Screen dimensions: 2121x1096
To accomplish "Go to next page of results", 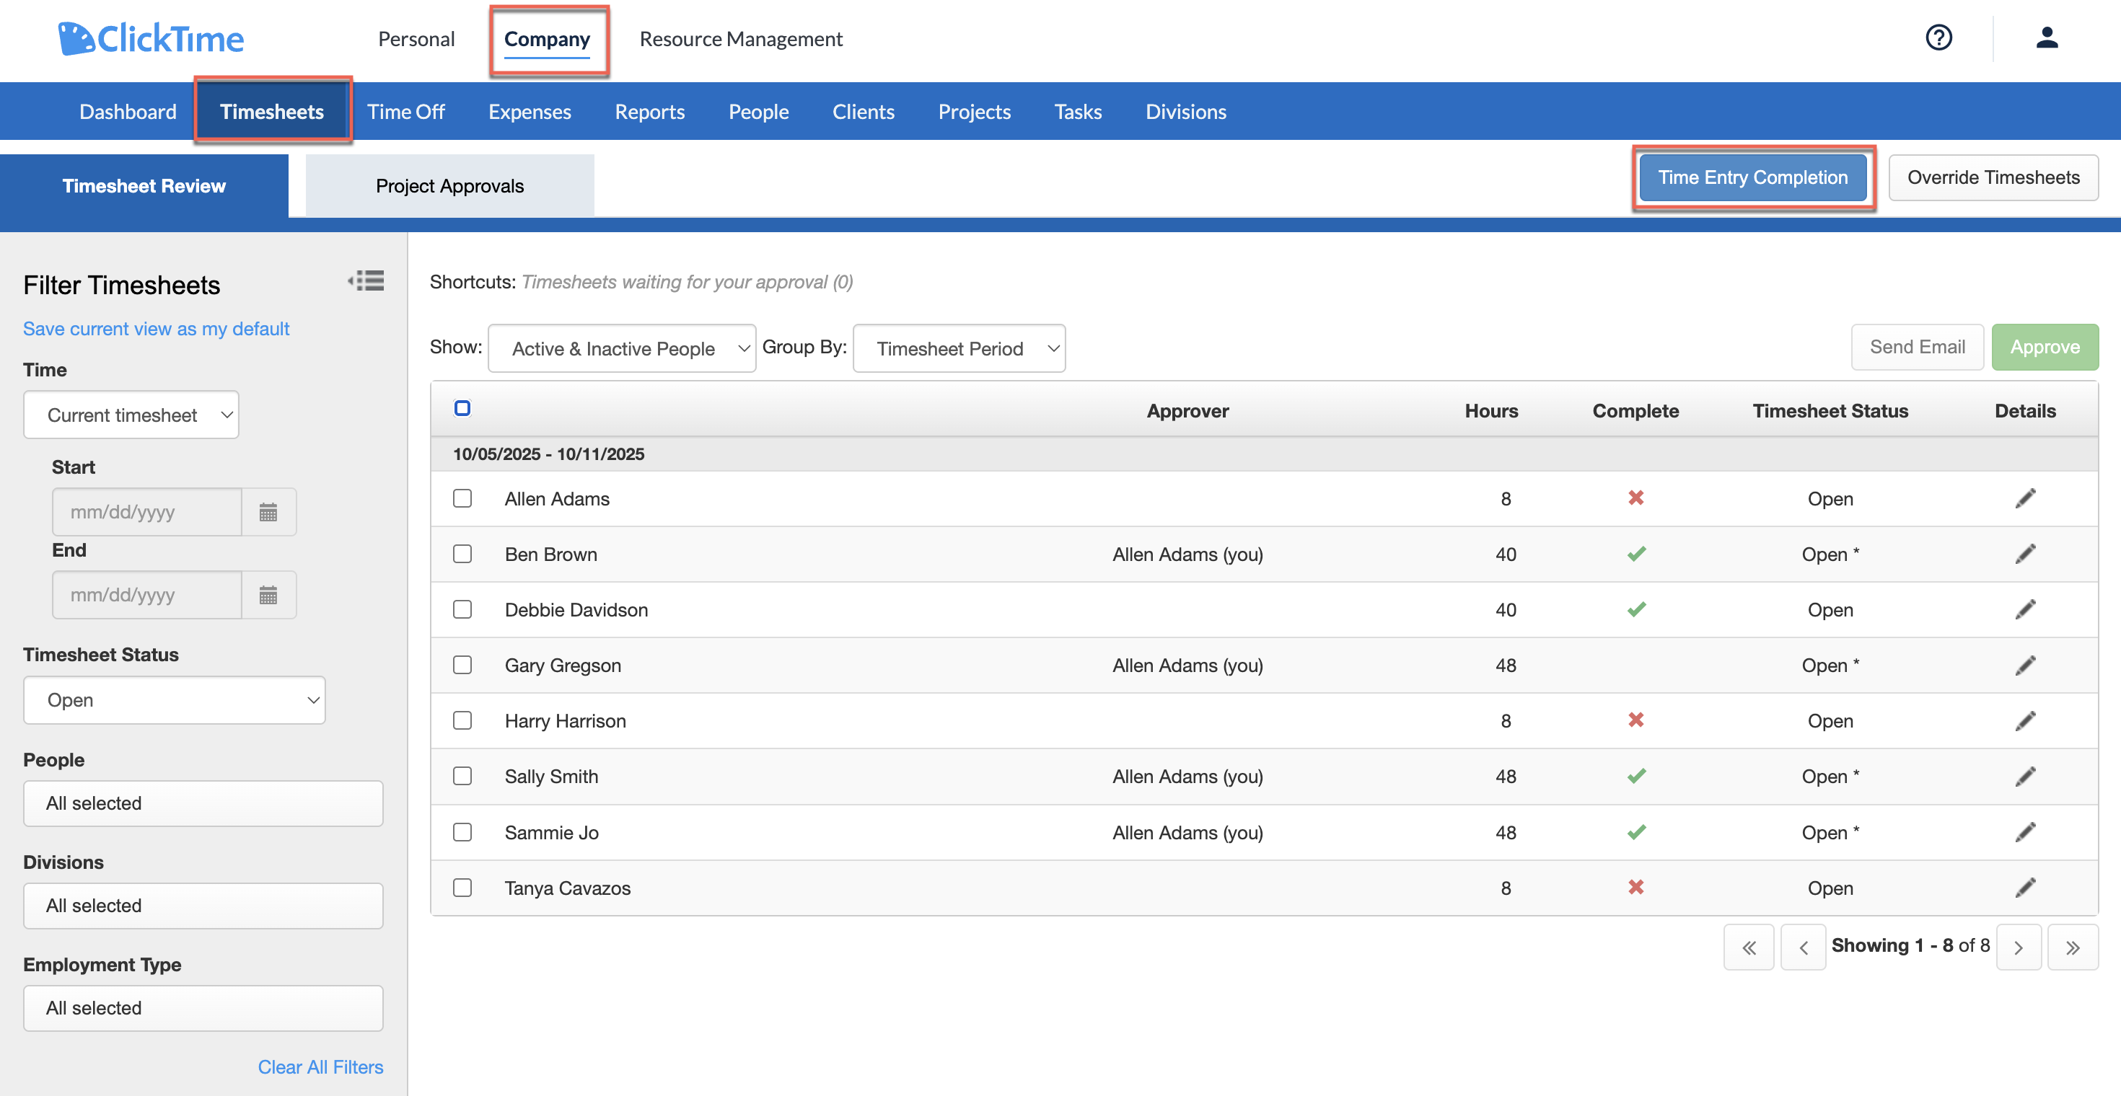I will pyautogui.click(x=2019, y=947).
